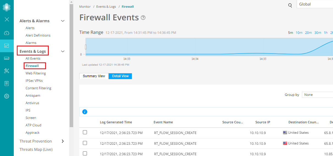Click the help icon beside Firewall Events
Viewport: 333px width, 156px height.
(143, 18)
